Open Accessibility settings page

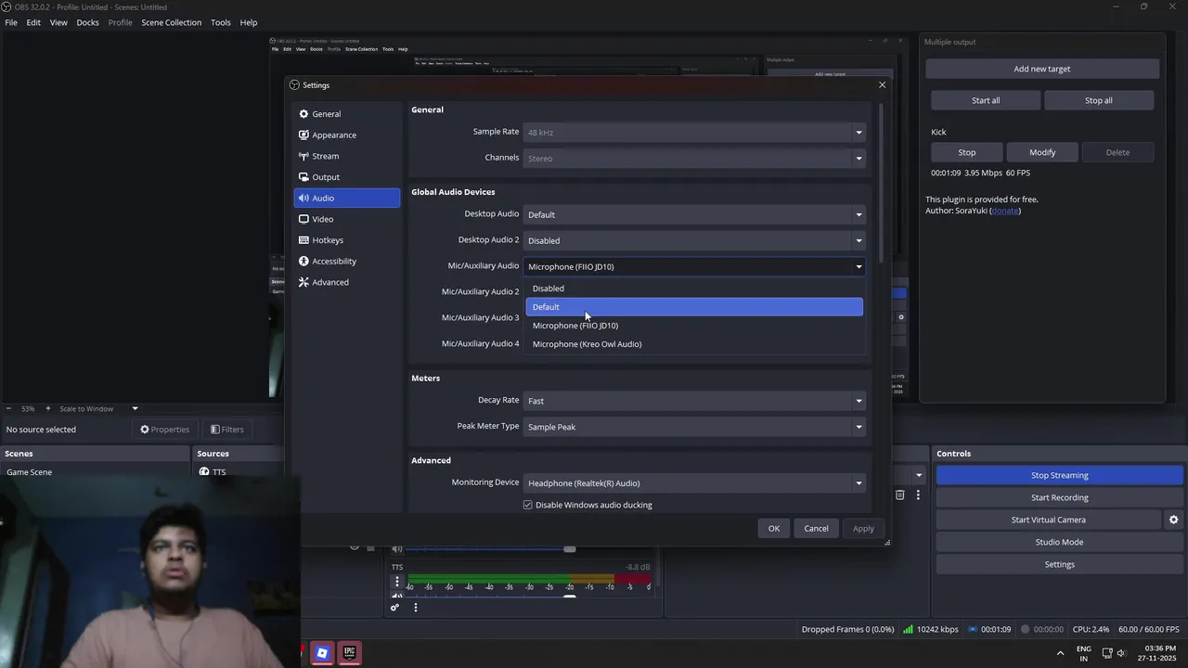[346, 262]
